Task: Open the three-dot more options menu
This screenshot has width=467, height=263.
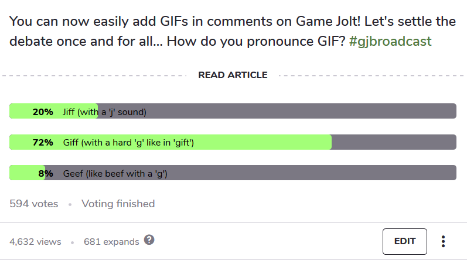Action: coord(444,241)
